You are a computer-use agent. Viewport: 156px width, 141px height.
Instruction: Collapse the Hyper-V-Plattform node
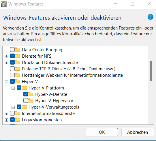tap(13, 88)
